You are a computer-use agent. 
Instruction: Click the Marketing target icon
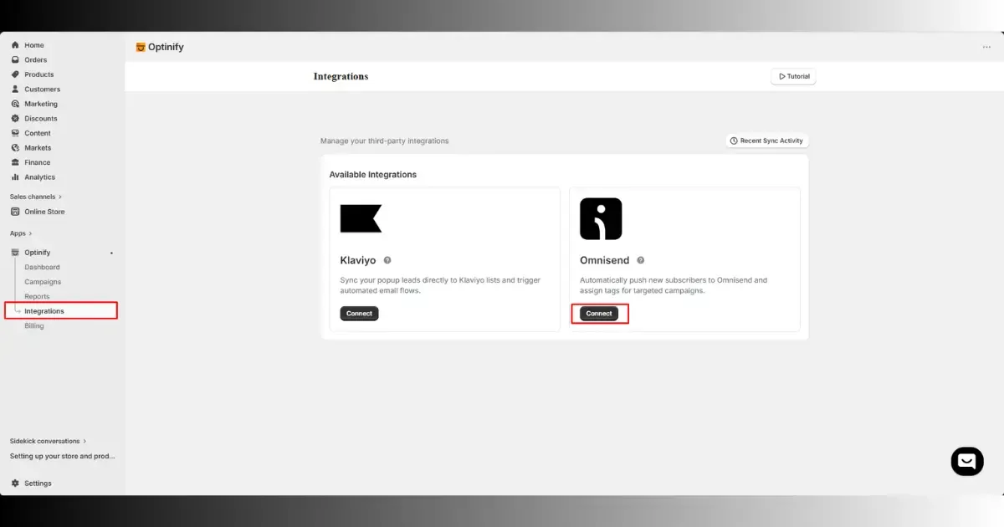point(15,104)
